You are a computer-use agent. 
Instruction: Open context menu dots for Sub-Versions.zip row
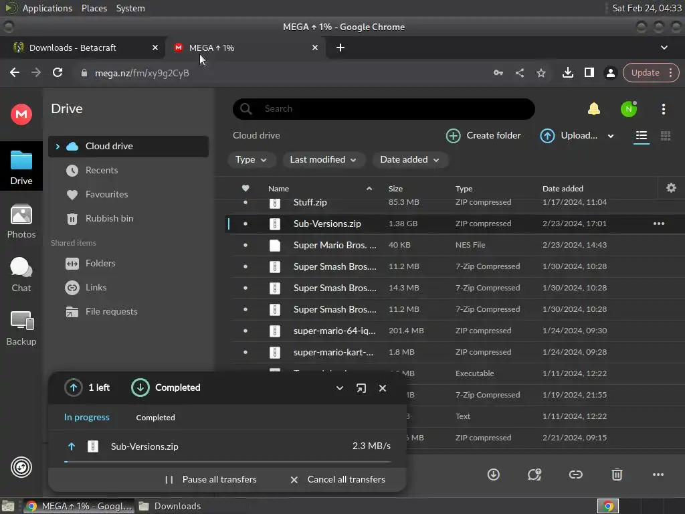click(x=658, y=224)
